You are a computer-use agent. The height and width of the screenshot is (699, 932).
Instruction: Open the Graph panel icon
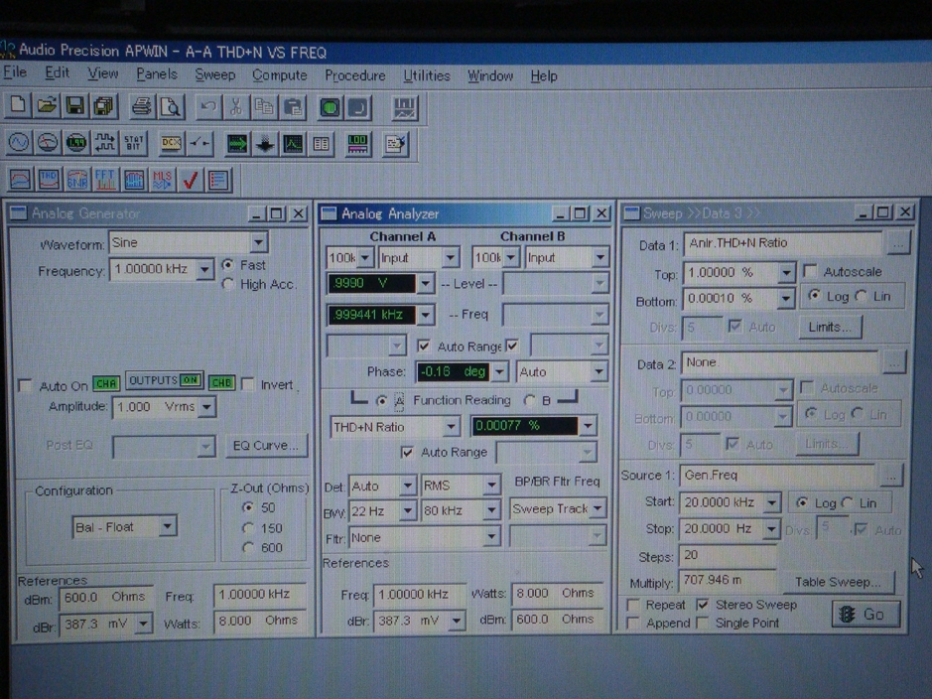pos(293,144)
